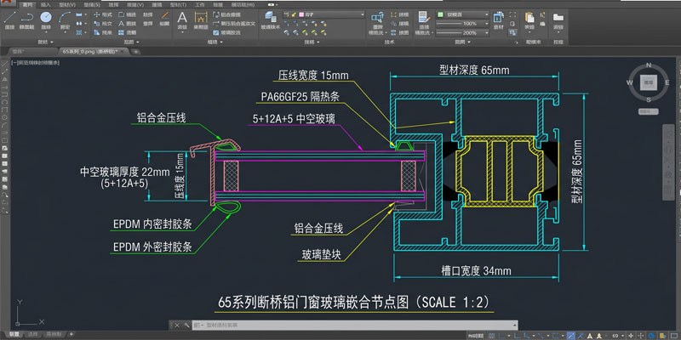
Task: Expand the annotation scale 69 dropdown
Action: coord(623,335)
